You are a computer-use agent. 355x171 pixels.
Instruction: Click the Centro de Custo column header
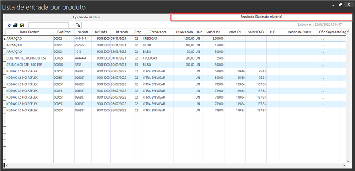click(x=299, y=32)
